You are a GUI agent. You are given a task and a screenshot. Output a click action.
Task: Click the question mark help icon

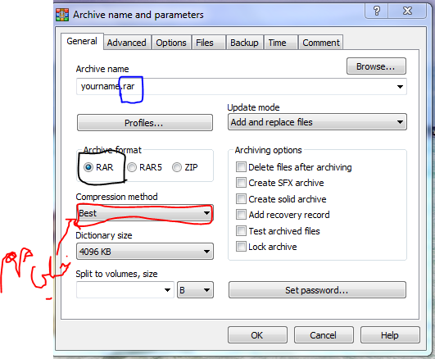click(x=377, y=11)
